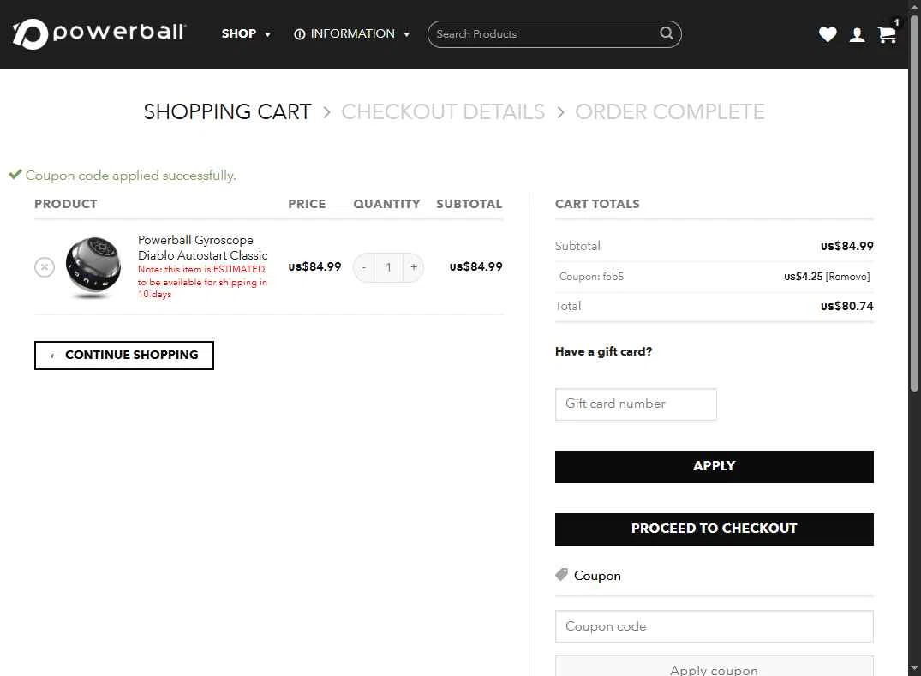
Task: Remove Powerball Gyroscope from cart
Action: pyautogui.click(x=45, y=267)
